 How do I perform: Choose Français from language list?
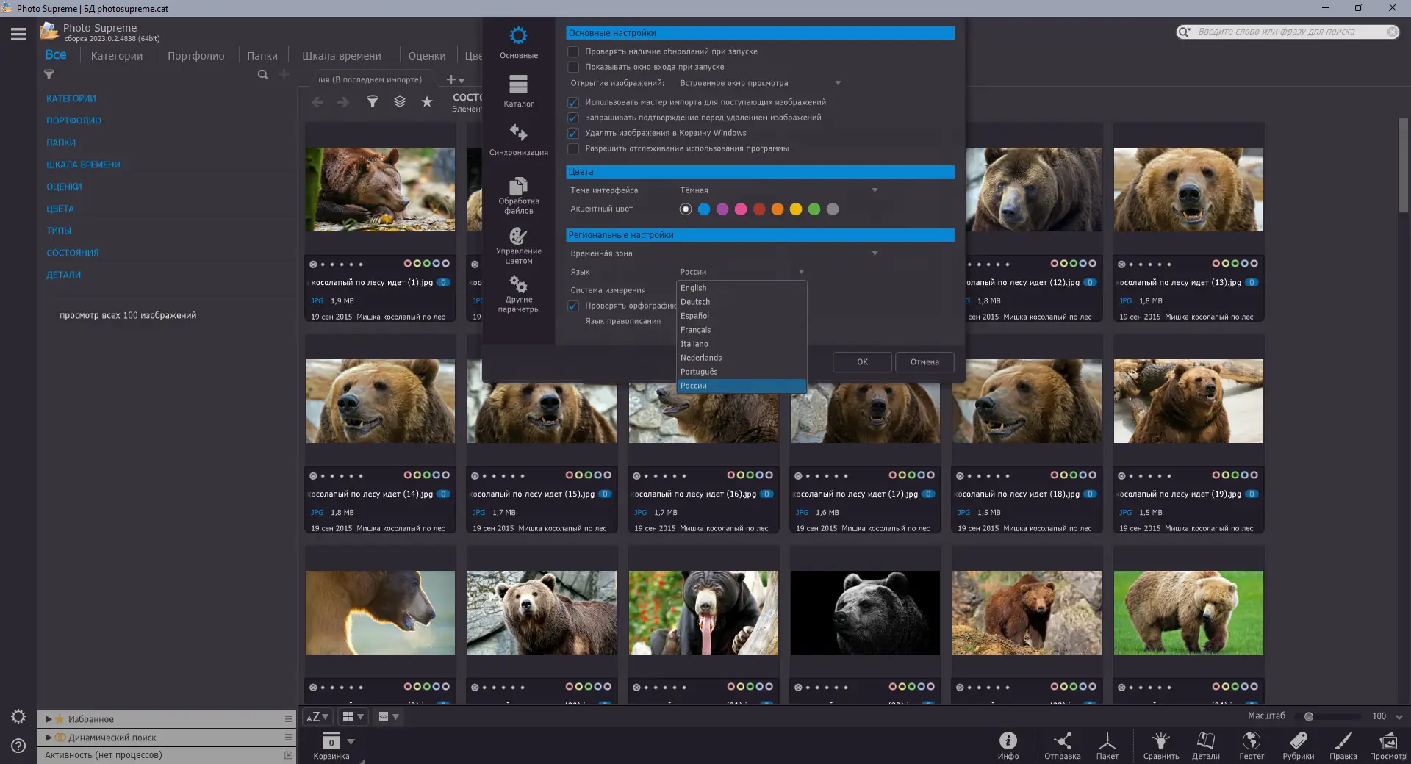click(742, 330)
